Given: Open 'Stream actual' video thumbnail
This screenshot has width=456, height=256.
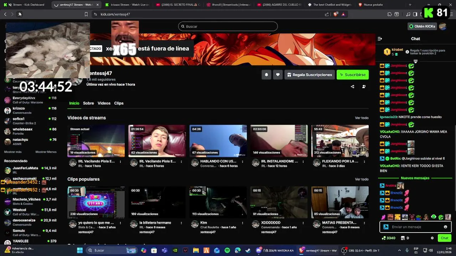Looking at the screenshot, I should [96, 141].
